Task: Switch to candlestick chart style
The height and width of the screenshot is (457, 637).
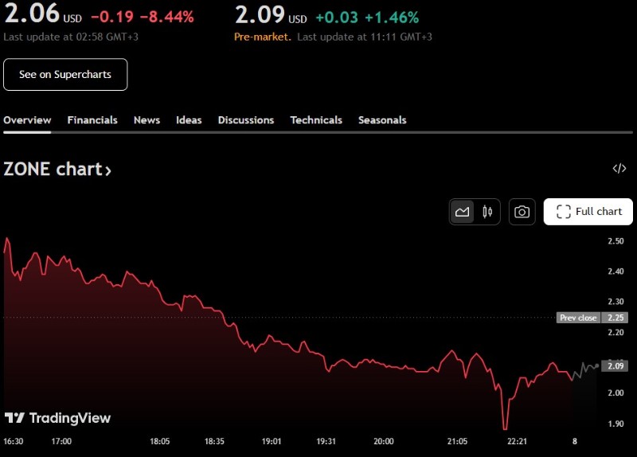Action: pyautogui.click(x=487, y=212)
